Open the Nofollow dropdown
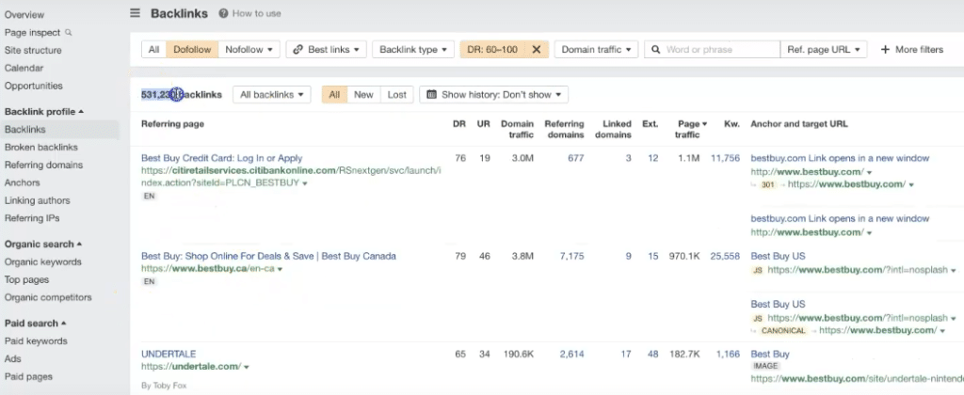 [x=249, y=50]
